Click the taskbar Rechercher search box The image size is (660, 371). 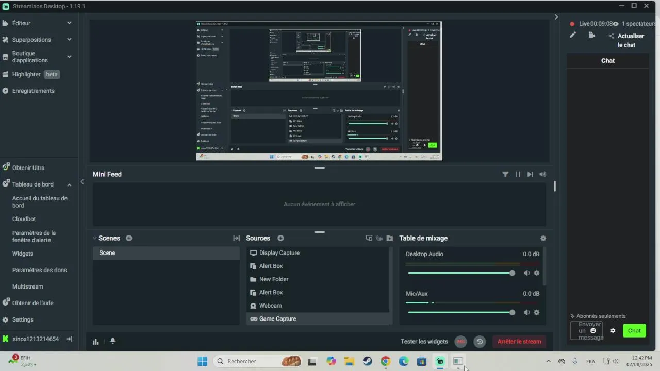tap(258, 361)
